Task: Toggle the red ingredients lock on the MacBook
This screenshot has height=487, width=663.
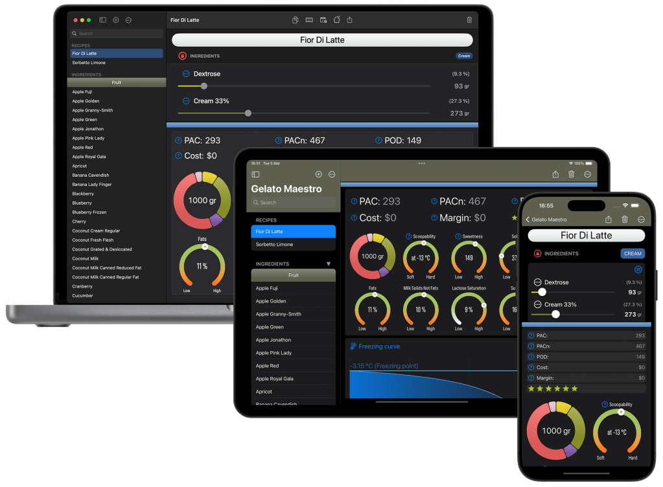Action: [183, 56]
